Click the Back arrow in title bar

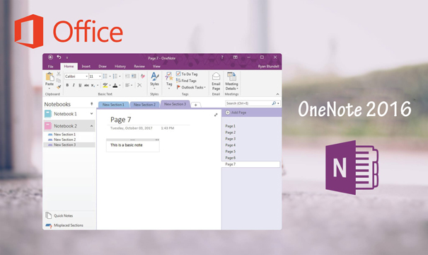tap(50, 57)
